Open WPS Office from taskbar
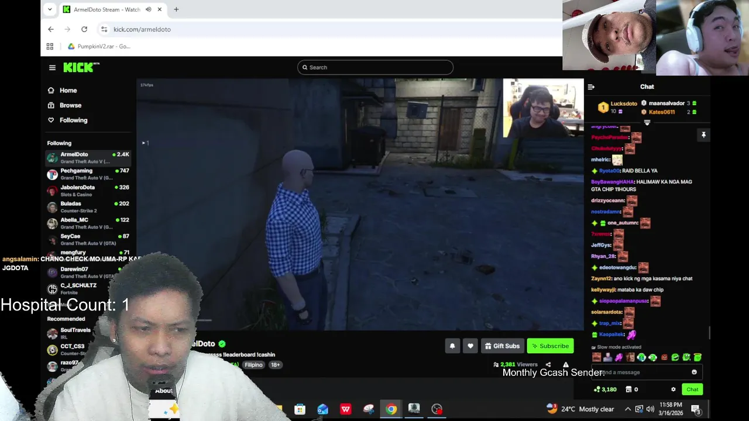Image resolution: width=749 pixels, height=421 pixels. (345, 409)
